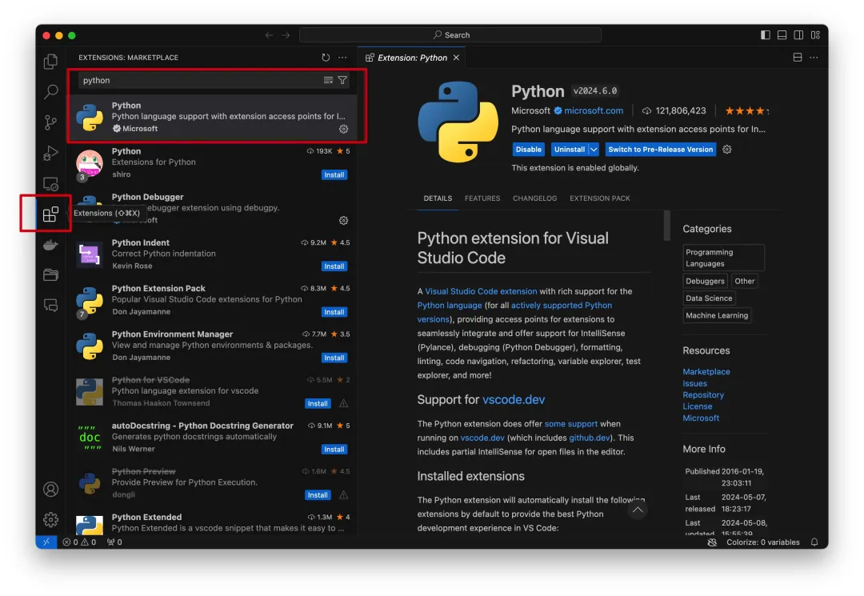Open the vscode.dev heading link
The height and width of the screenshot is (596, 864).
tap(513, 399)
